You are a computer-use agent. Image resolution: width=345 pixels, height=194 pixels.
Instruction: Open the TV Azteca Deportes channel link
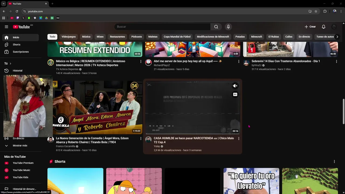[x=67, y=69]
